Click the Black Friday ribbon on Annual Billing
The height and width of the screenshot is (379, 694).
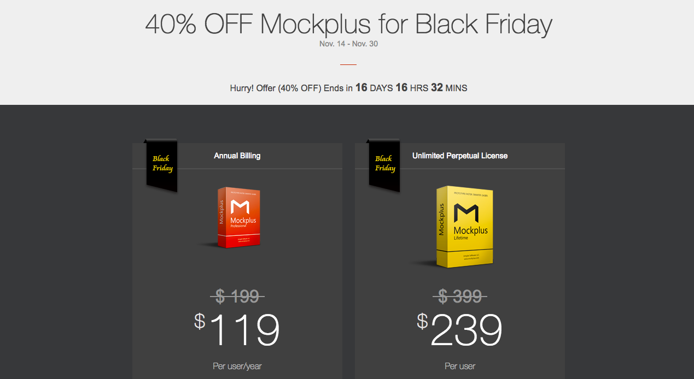point(162,165)
